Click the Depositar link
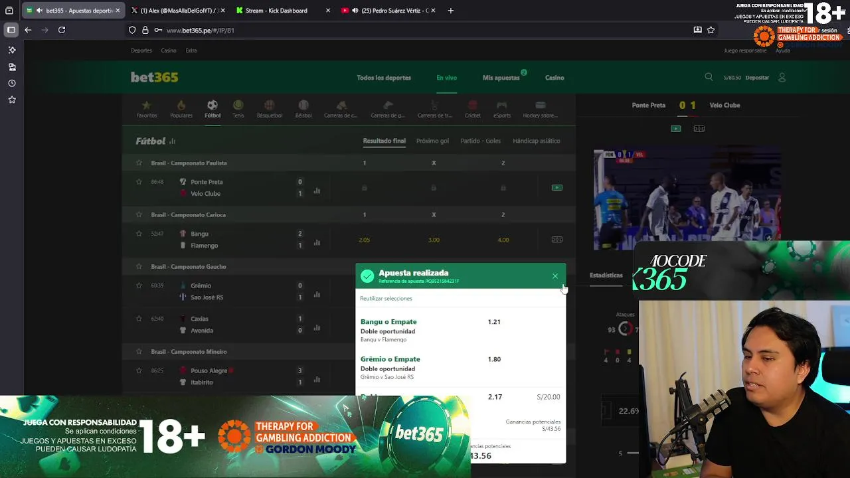Image resolution: width=850 pixels, height=478 pixels. [x=757, y=78]
